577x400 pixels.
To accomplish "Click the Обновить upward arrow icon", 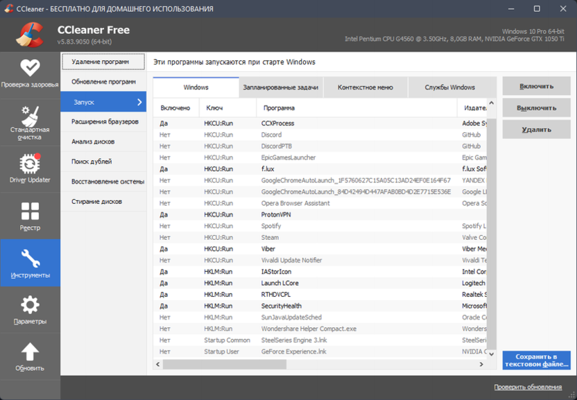I will pyautogui.click(x=30, y=351).
